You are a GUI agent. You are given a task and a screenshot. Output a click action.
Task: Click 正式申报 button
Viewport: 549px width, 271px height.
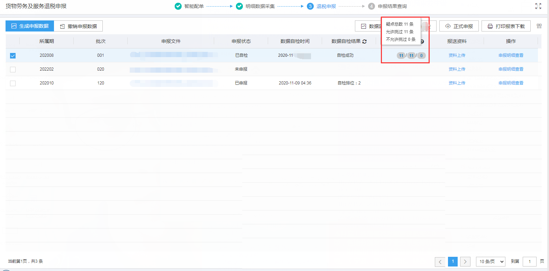459,26
